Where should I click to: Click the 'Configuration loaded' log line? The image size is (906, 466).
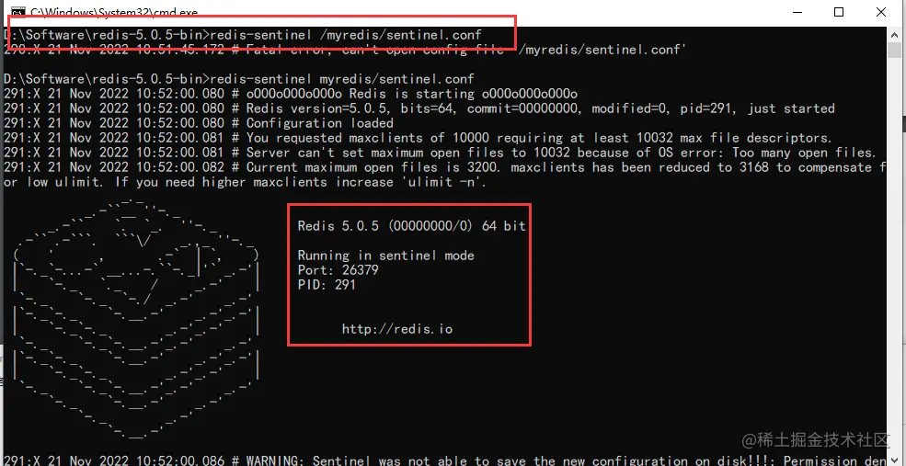point(198,123)
